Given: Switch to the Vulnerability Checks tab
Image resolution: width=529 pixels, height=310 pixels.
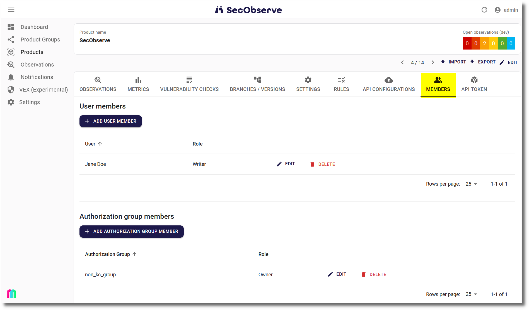Looking at the screenshot, I should (x=189, y=84).
